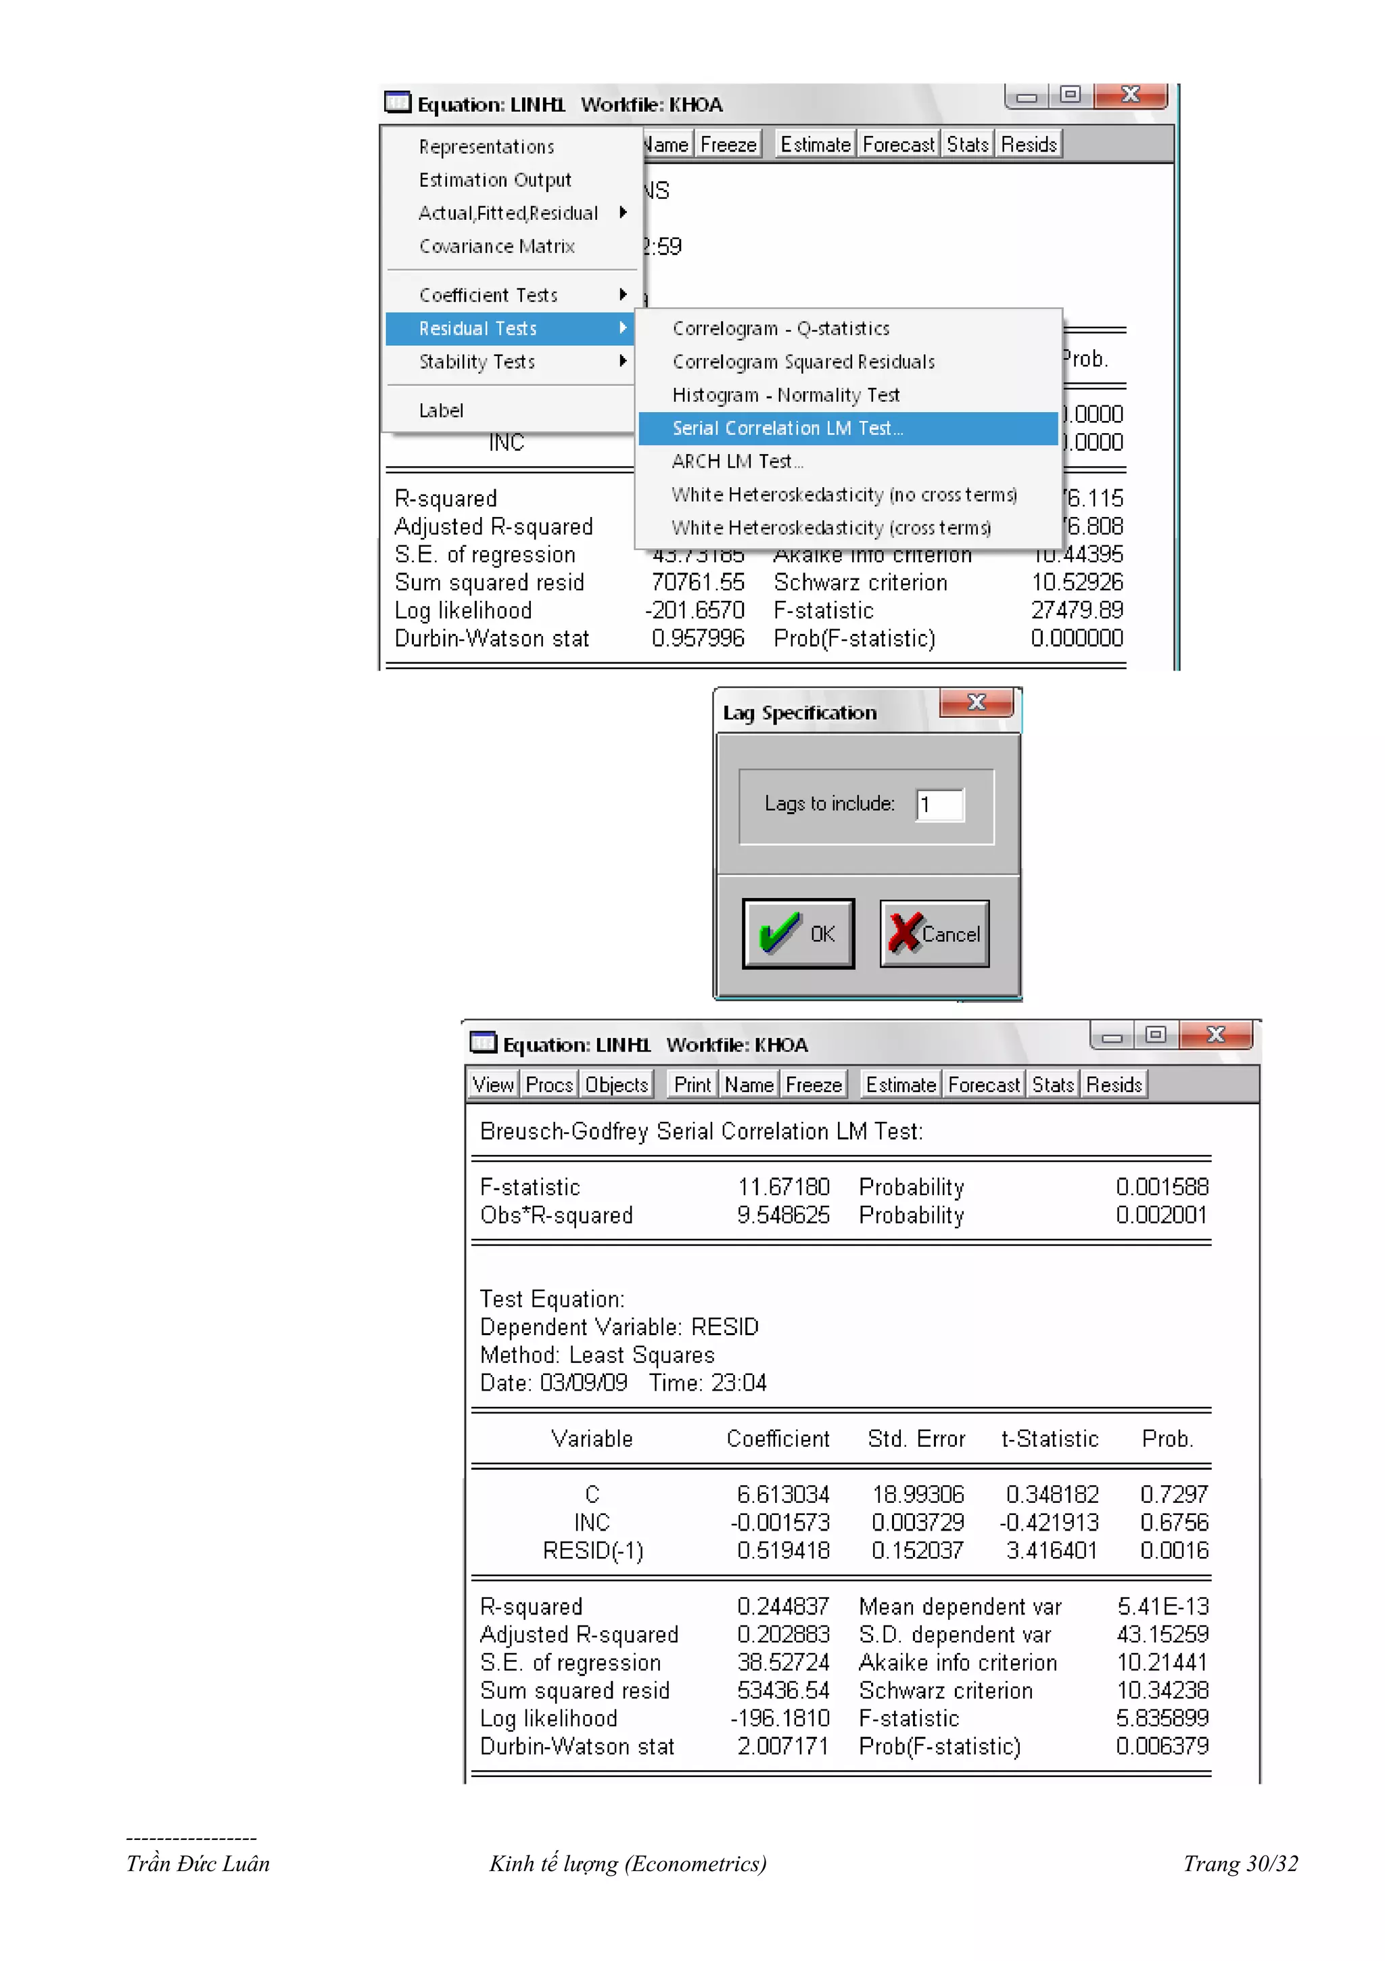Open Histogram - Normality Test option

(785, 395)
